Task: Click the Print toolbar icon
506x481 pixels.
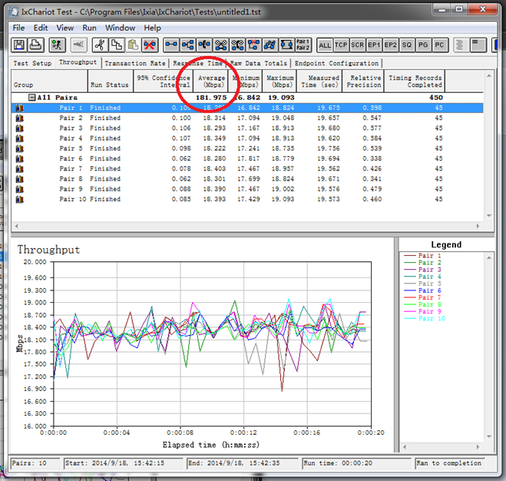Action: coord(35,45)
